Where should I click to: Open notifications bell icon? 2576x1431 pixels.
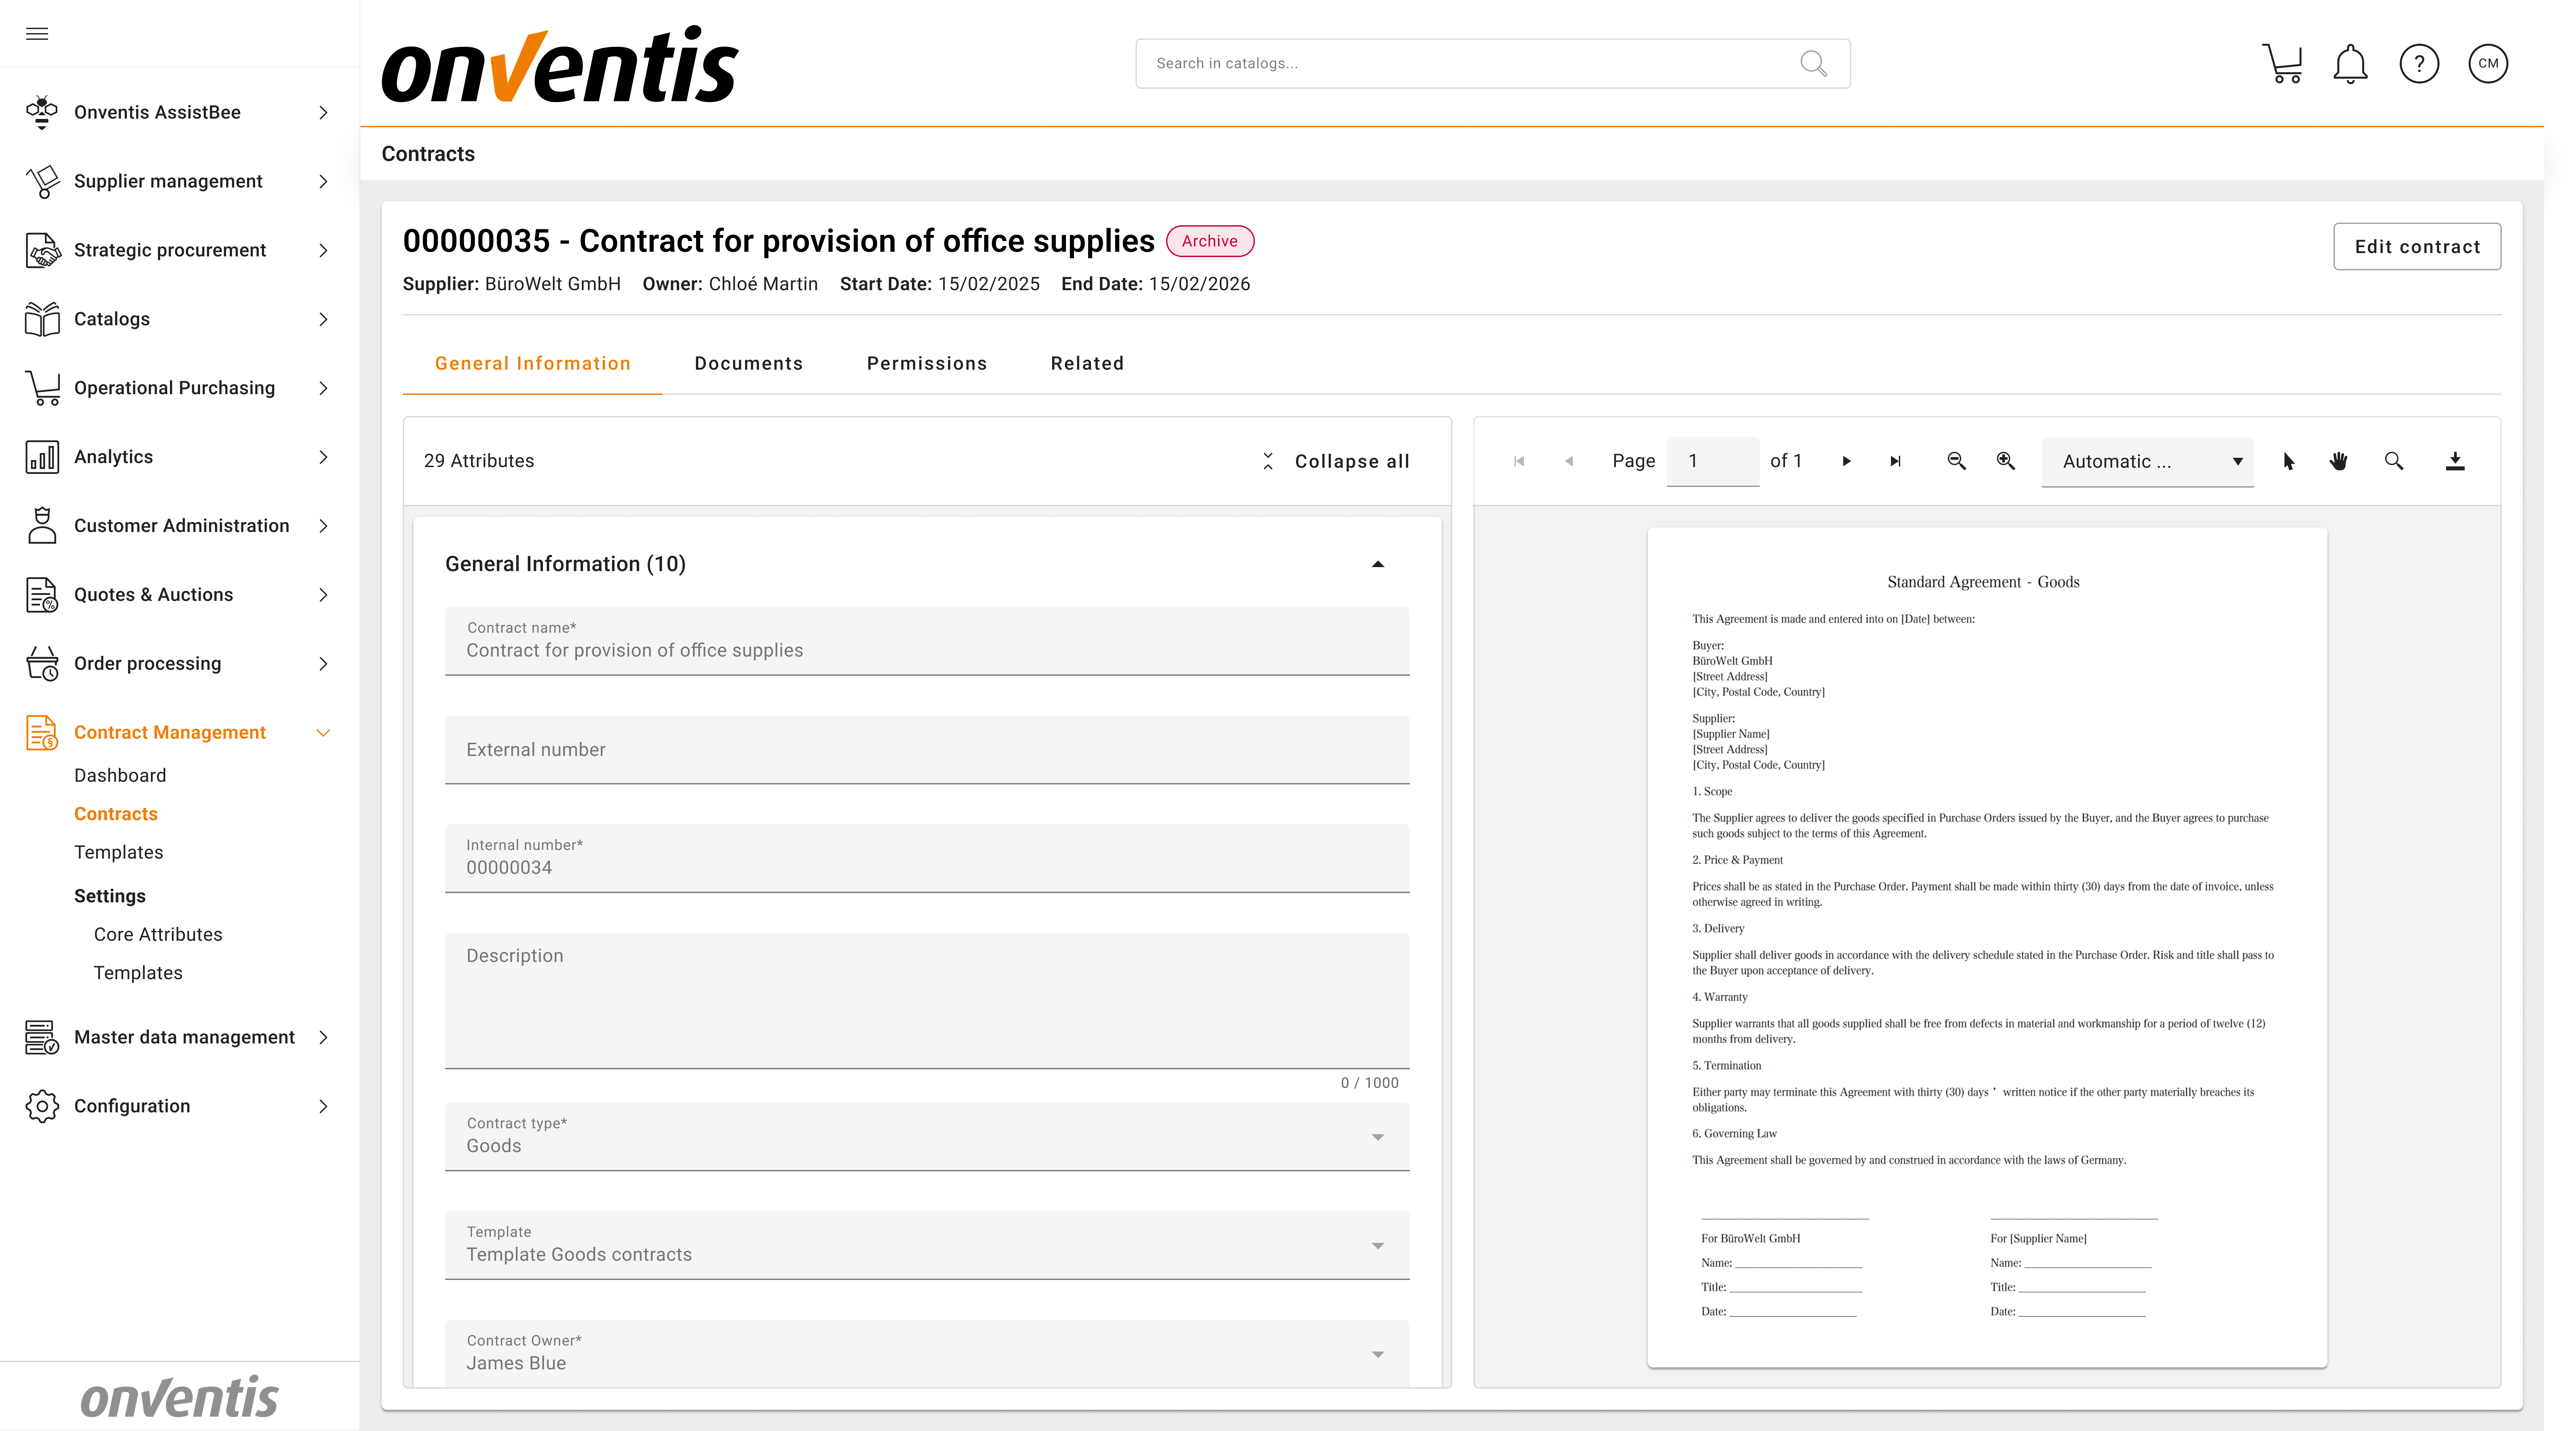point(2350,63)
